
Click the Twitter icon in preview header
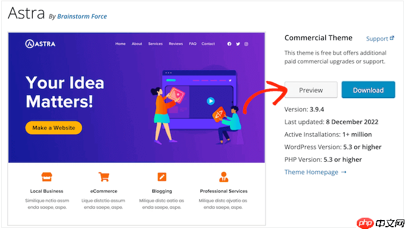(238, 44)
